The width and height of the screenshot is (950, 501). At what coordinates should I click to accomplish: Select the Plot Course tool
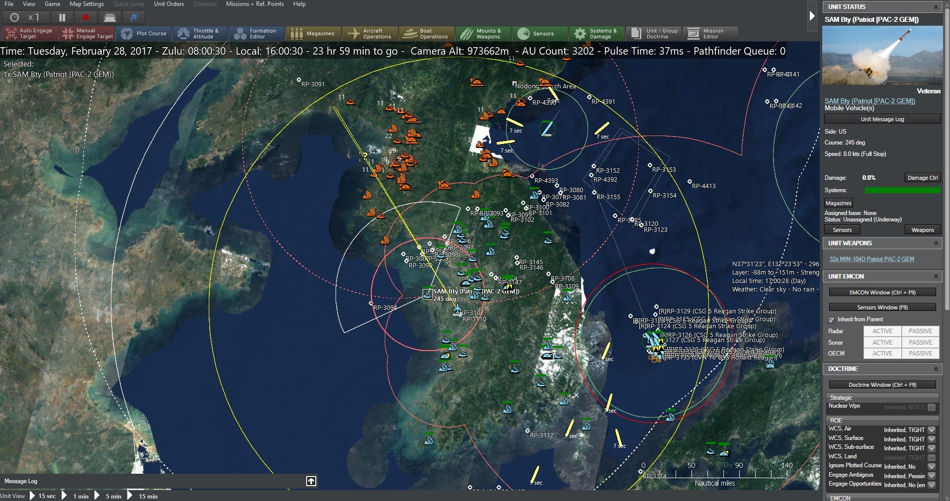(x=144, y=33)
